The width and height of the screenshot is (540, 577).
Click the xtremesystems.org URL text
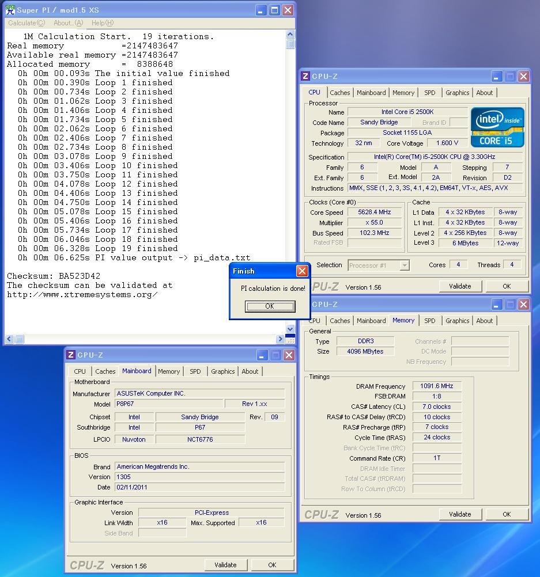tap(82, 295)
